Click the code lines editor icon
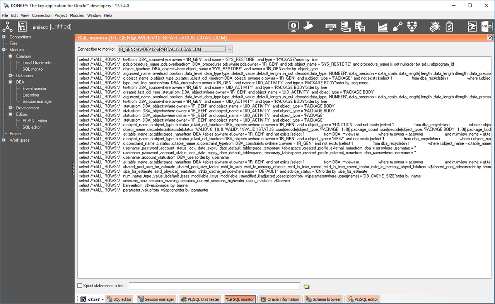 (x=472, y=26)
